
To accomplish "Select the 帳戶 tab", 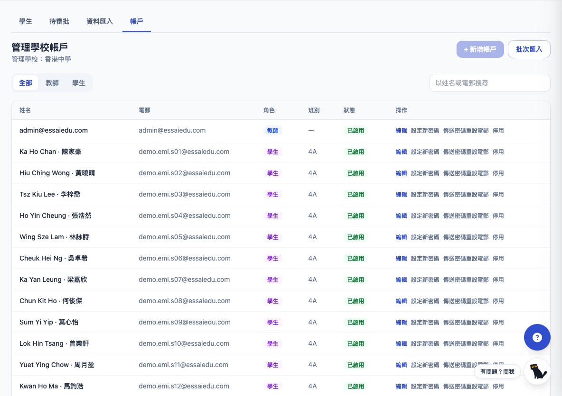I will (137, 21).
